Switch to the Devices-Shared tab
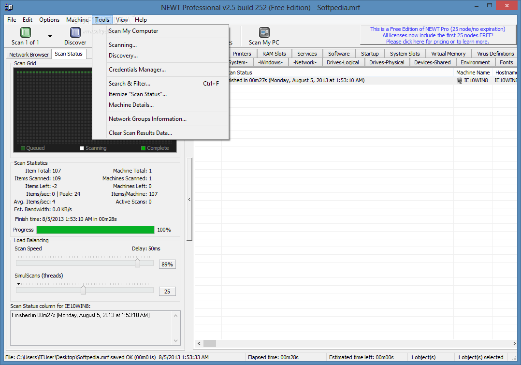This screenshot has width=521, height=365. pos(432,62)
